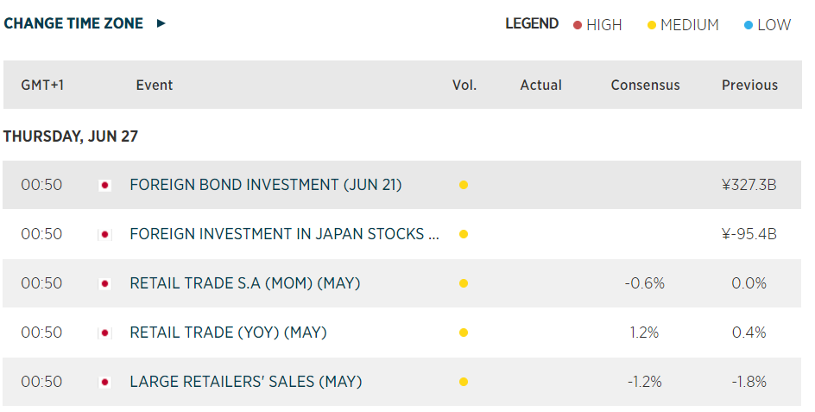Viewport: 815px width, 412px height.
Task: Click the Japan flag beside Retail Trade S.A (MoM)
Action: (x=105, y=283)
